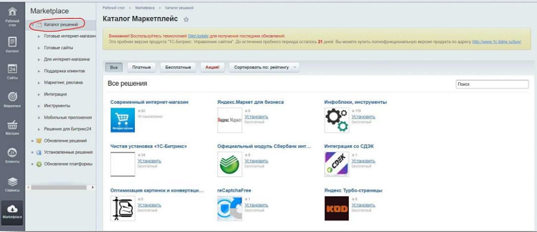Open the Маркетинг target icon

[13, 99]
